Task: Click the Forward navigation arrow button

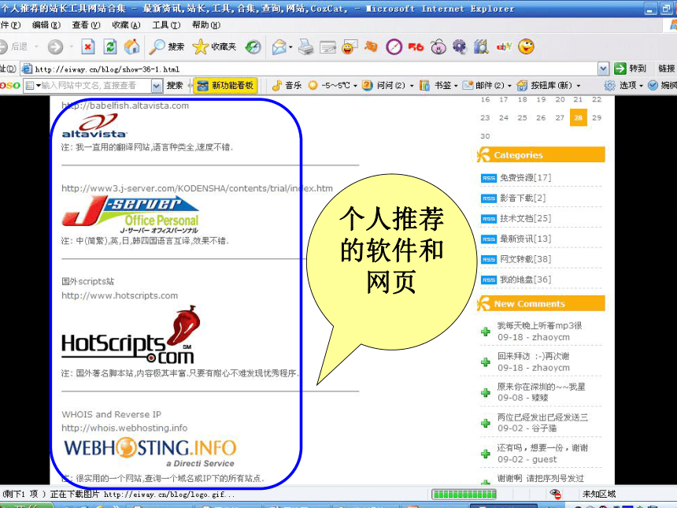Action: click(x=55, y=46)
